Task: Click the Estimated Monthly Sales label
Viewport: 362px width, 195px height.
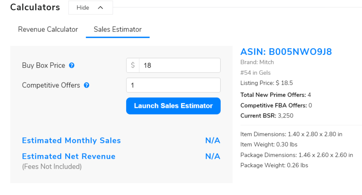Action: 71,140
